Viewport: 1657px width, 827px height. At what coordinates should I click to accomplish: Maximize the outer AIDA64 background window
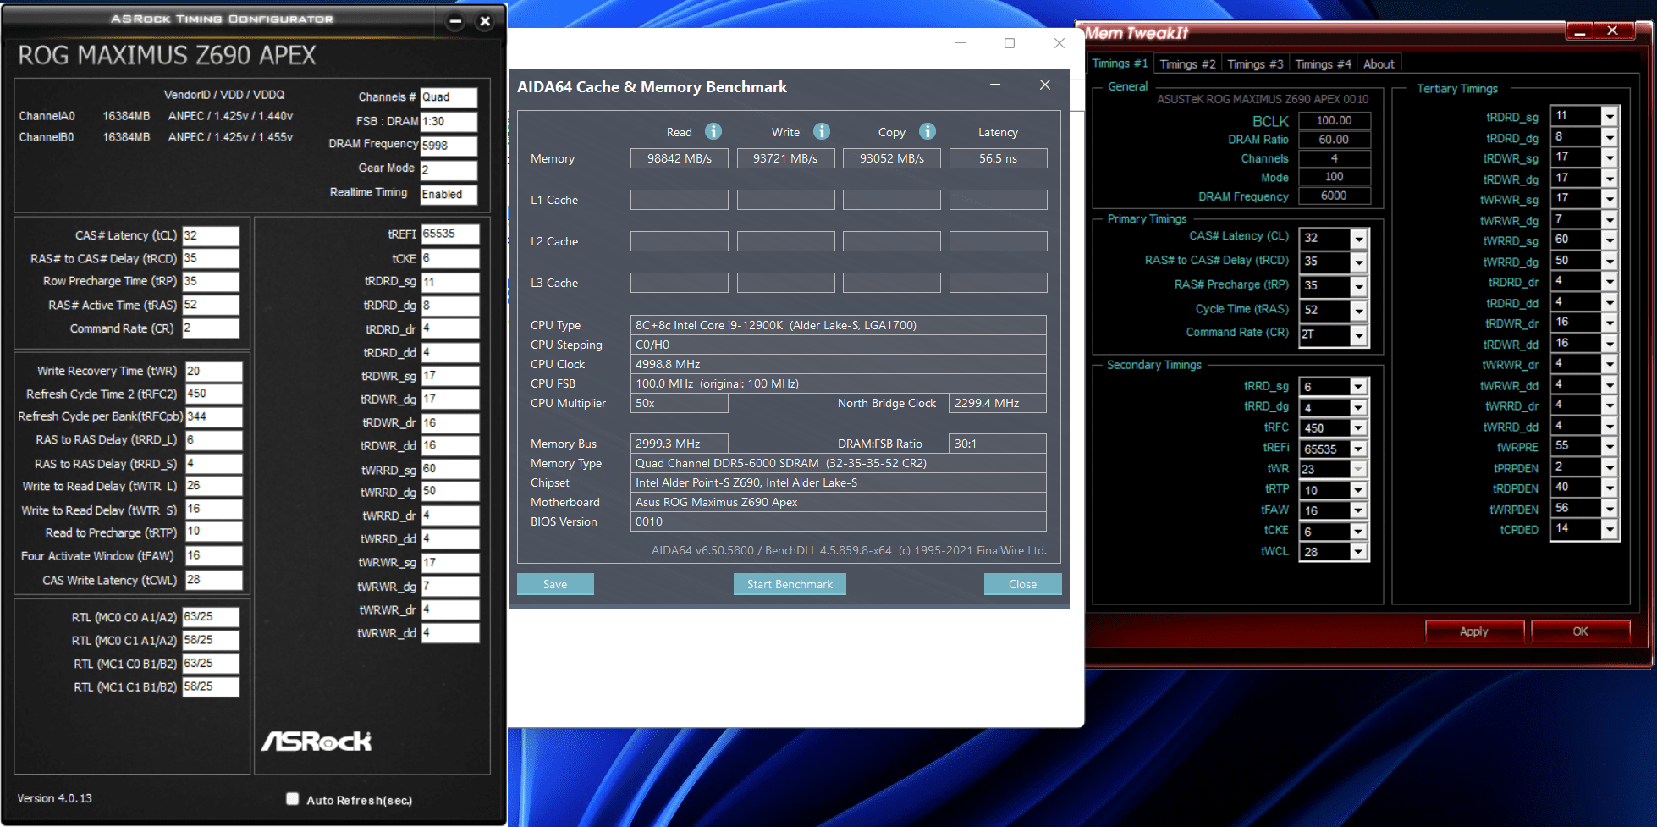(1010, 43)
